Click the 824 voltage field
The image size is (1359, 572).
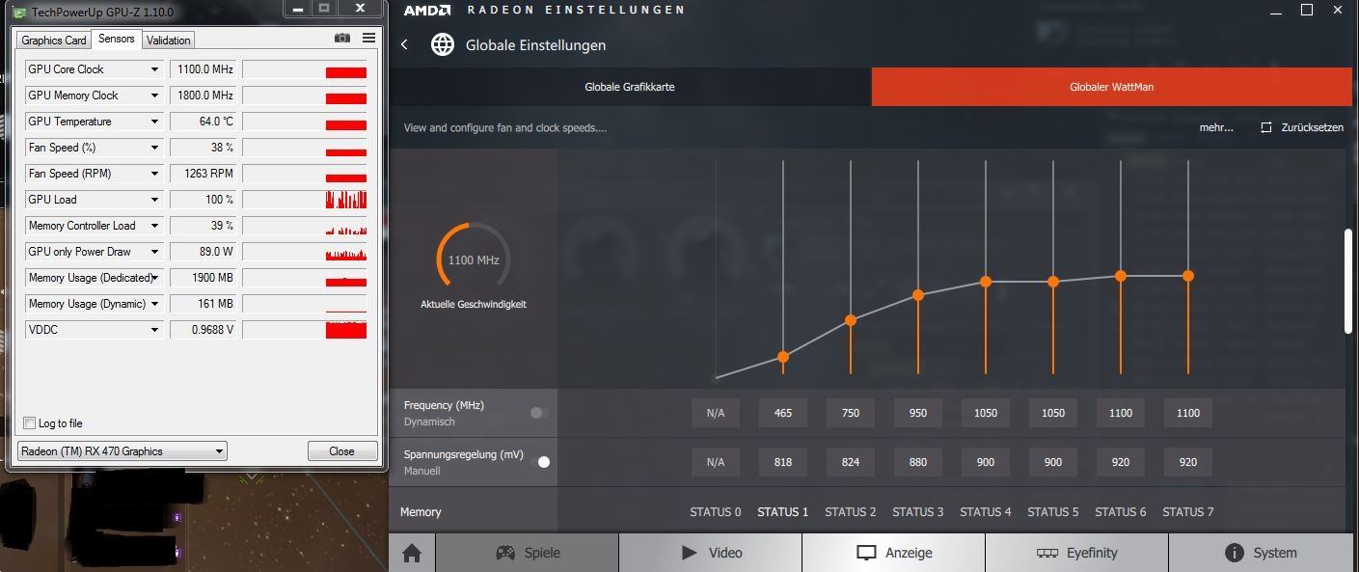tap(851, 462)
